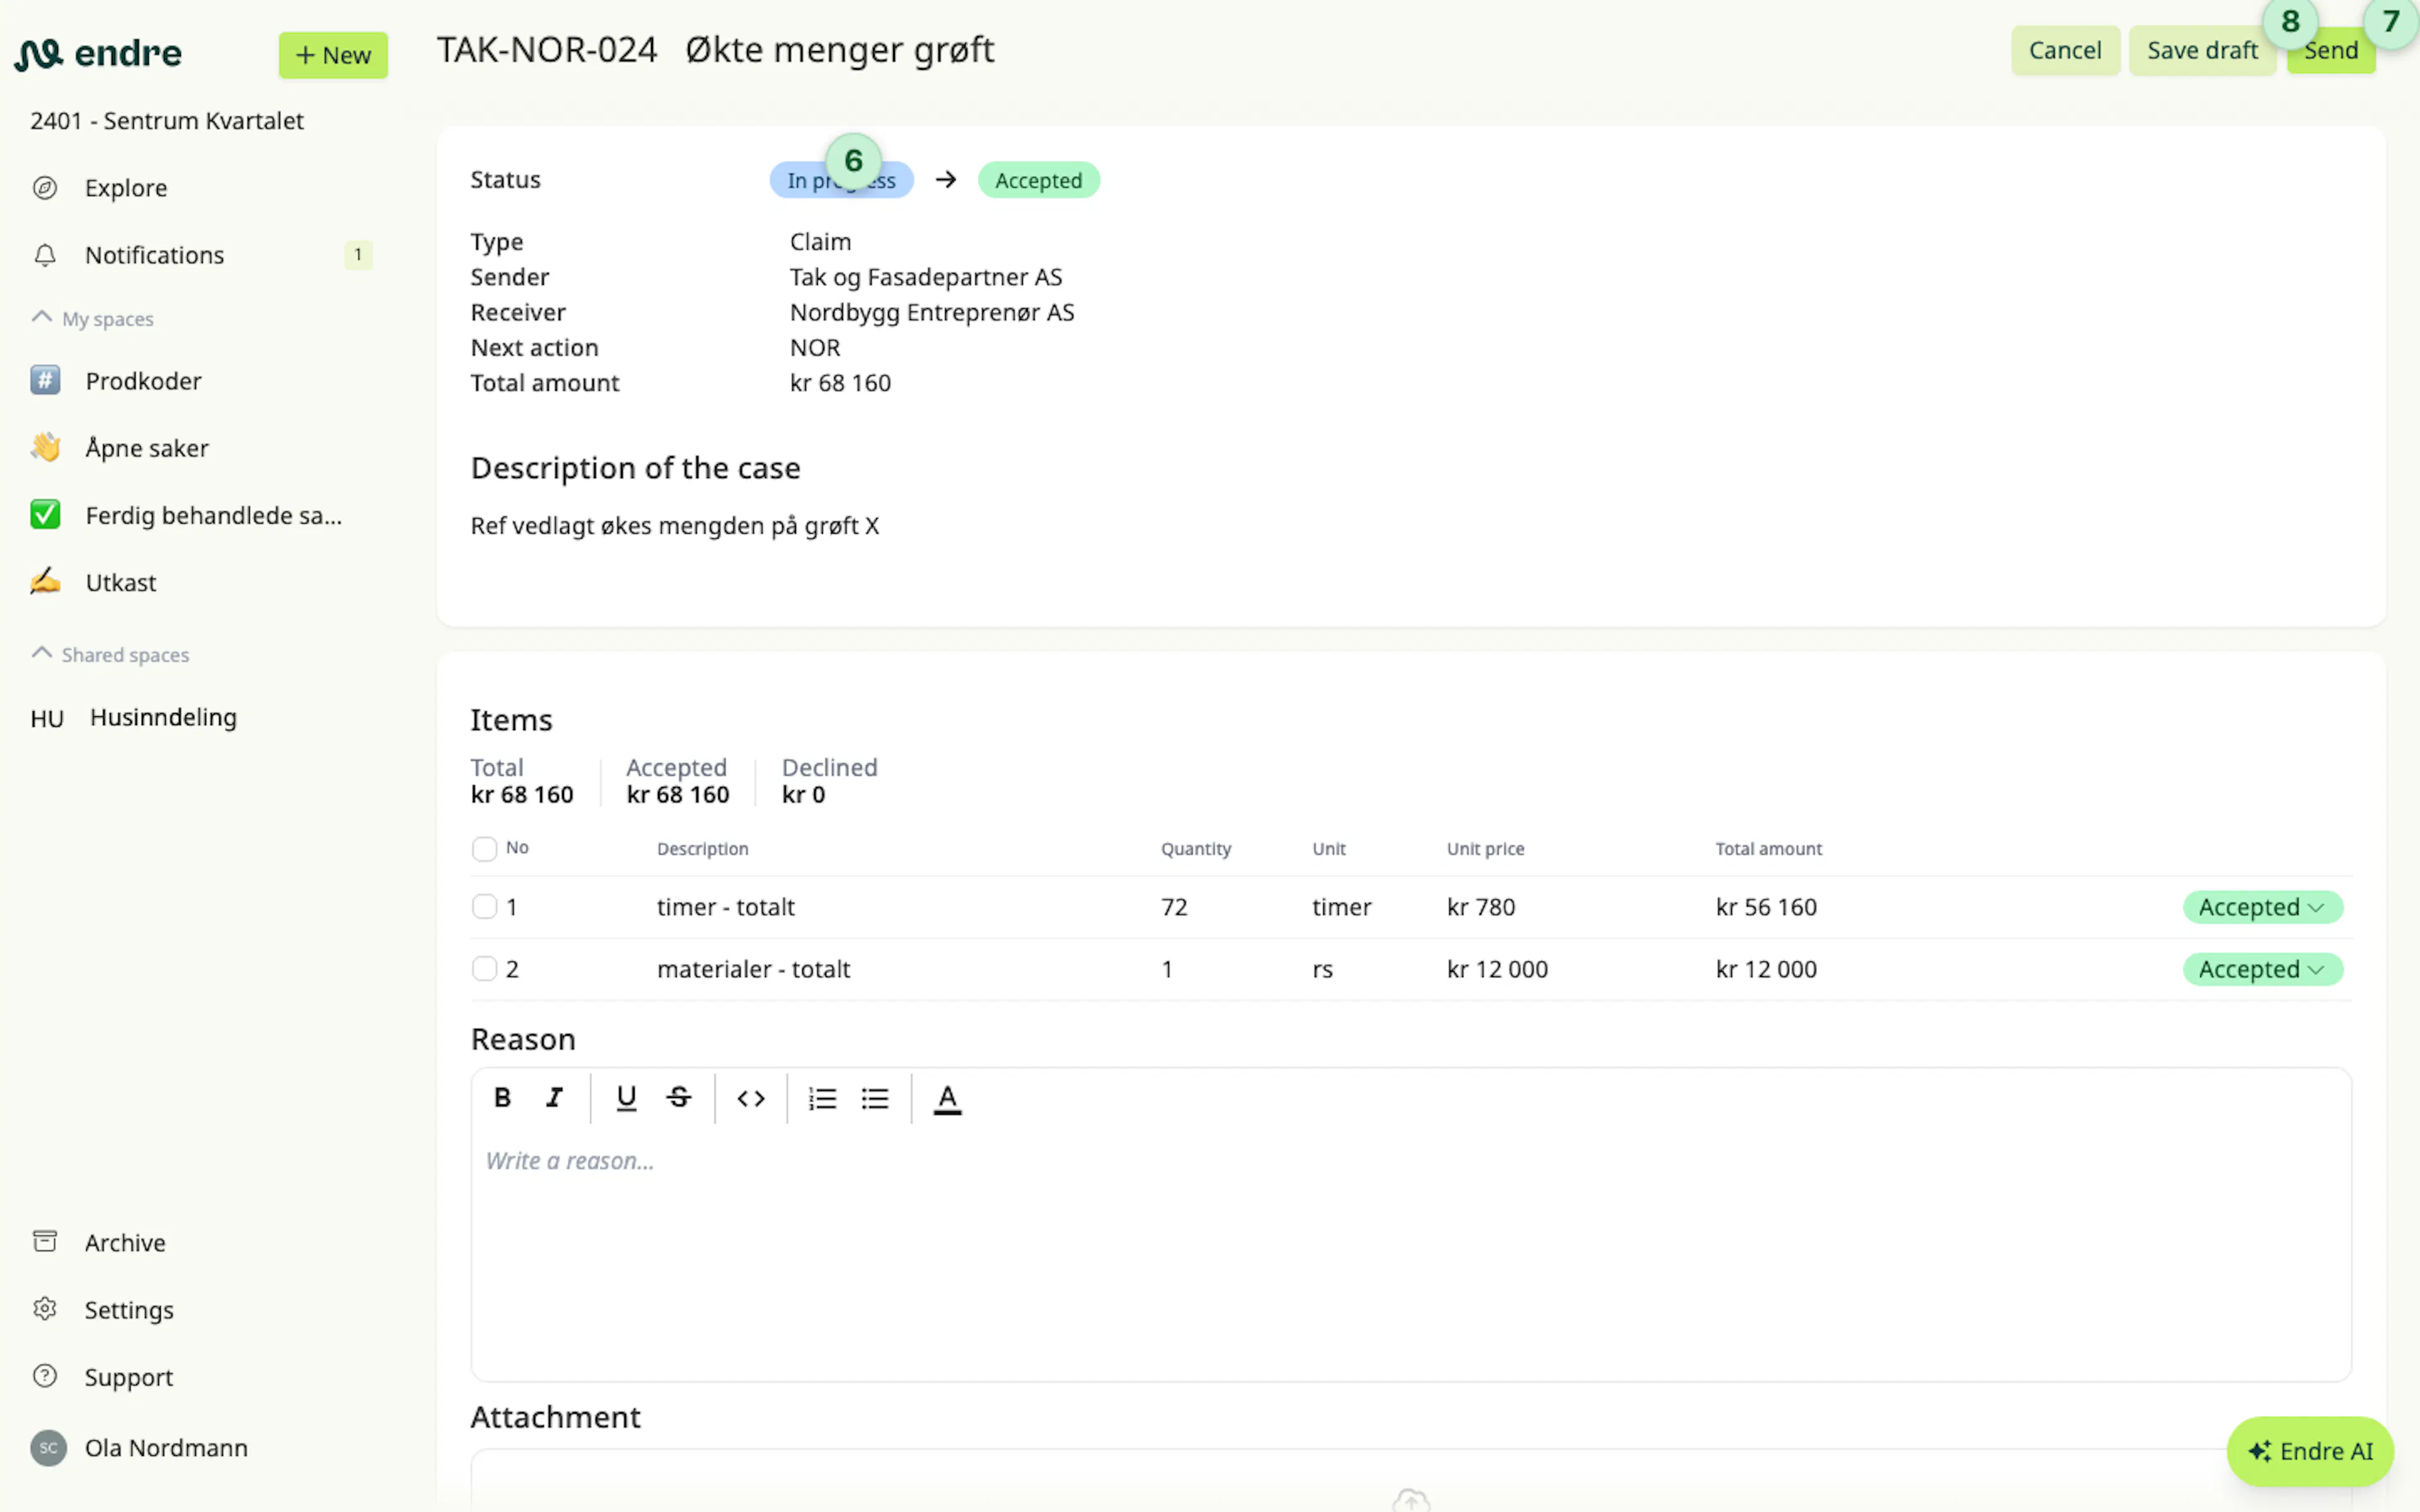The width and height of the screenshot is (2420, 1512).
Task: Click the Support question mark icon
Action: pos(45,1376)
